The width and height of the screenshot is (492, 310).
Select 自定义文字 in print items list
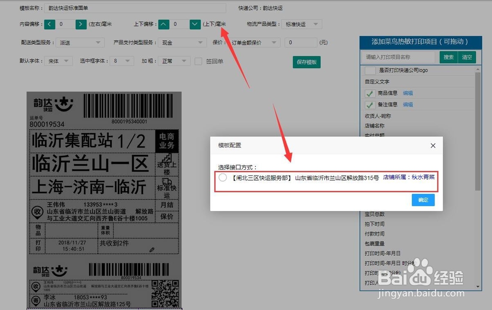click(377, 82)
